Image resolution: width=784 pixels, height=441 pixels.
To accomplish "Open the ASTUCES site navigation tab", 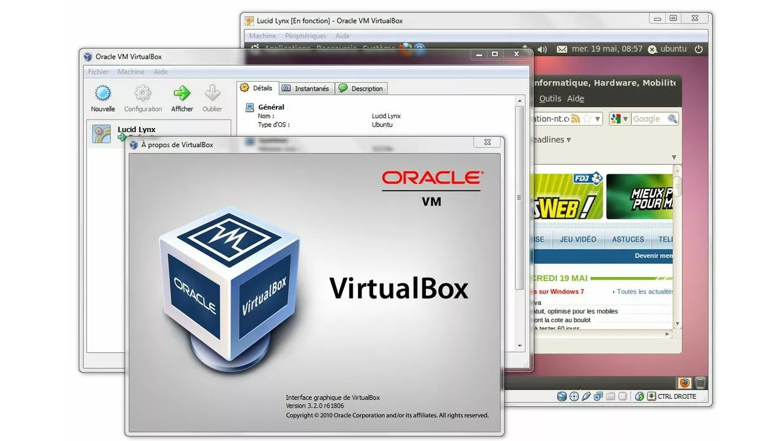I will pos(628,240).
